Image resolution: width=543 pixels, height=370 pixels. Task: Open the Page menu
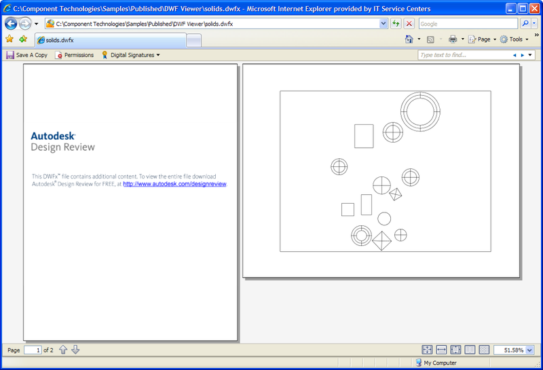pyautogui.click(x=483, y=39)
